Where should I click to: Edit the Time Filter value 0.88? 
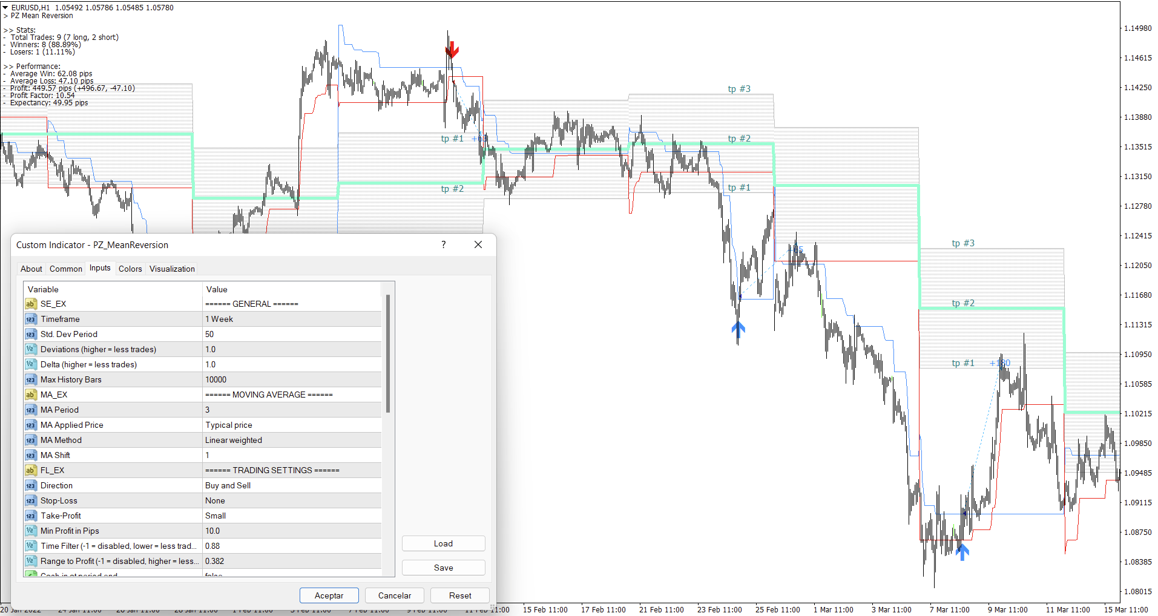[x=292, y=546]
